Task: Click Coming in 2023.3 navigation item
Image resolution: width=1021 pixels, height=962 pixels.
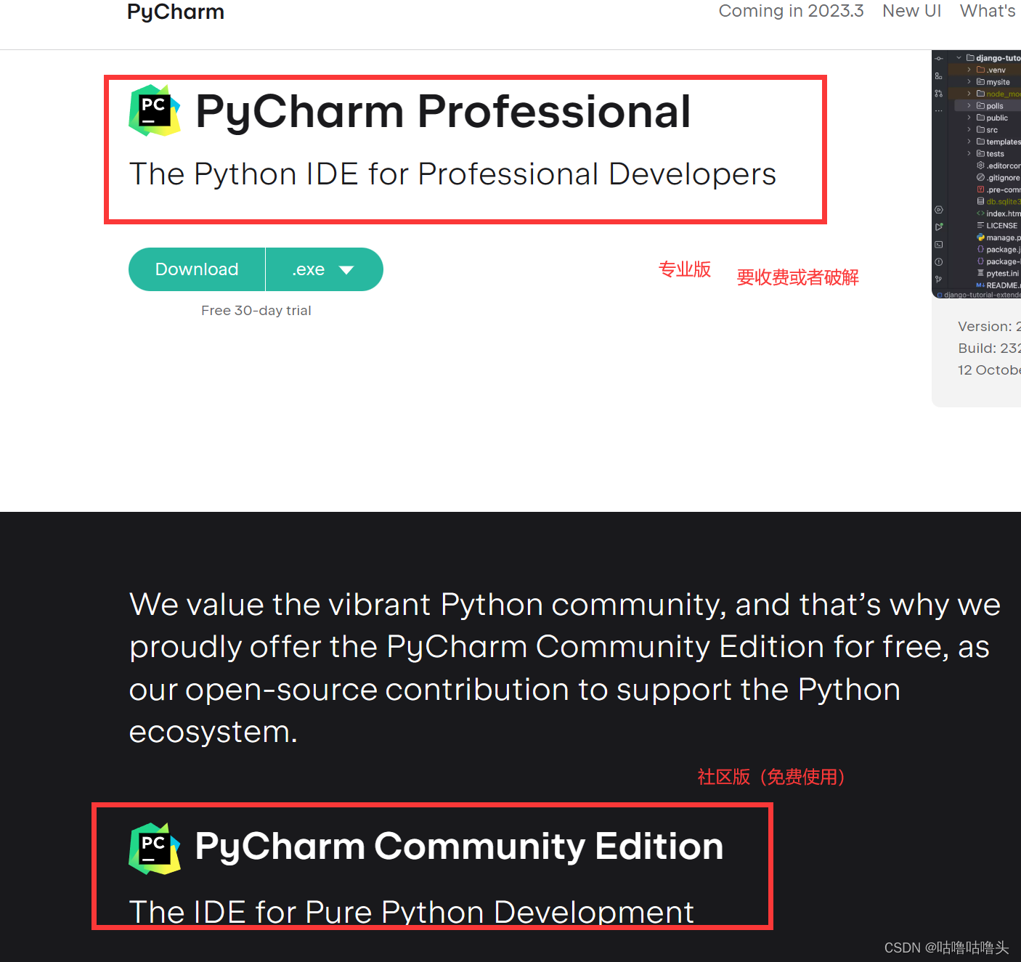Action: [x=791, y=11]
